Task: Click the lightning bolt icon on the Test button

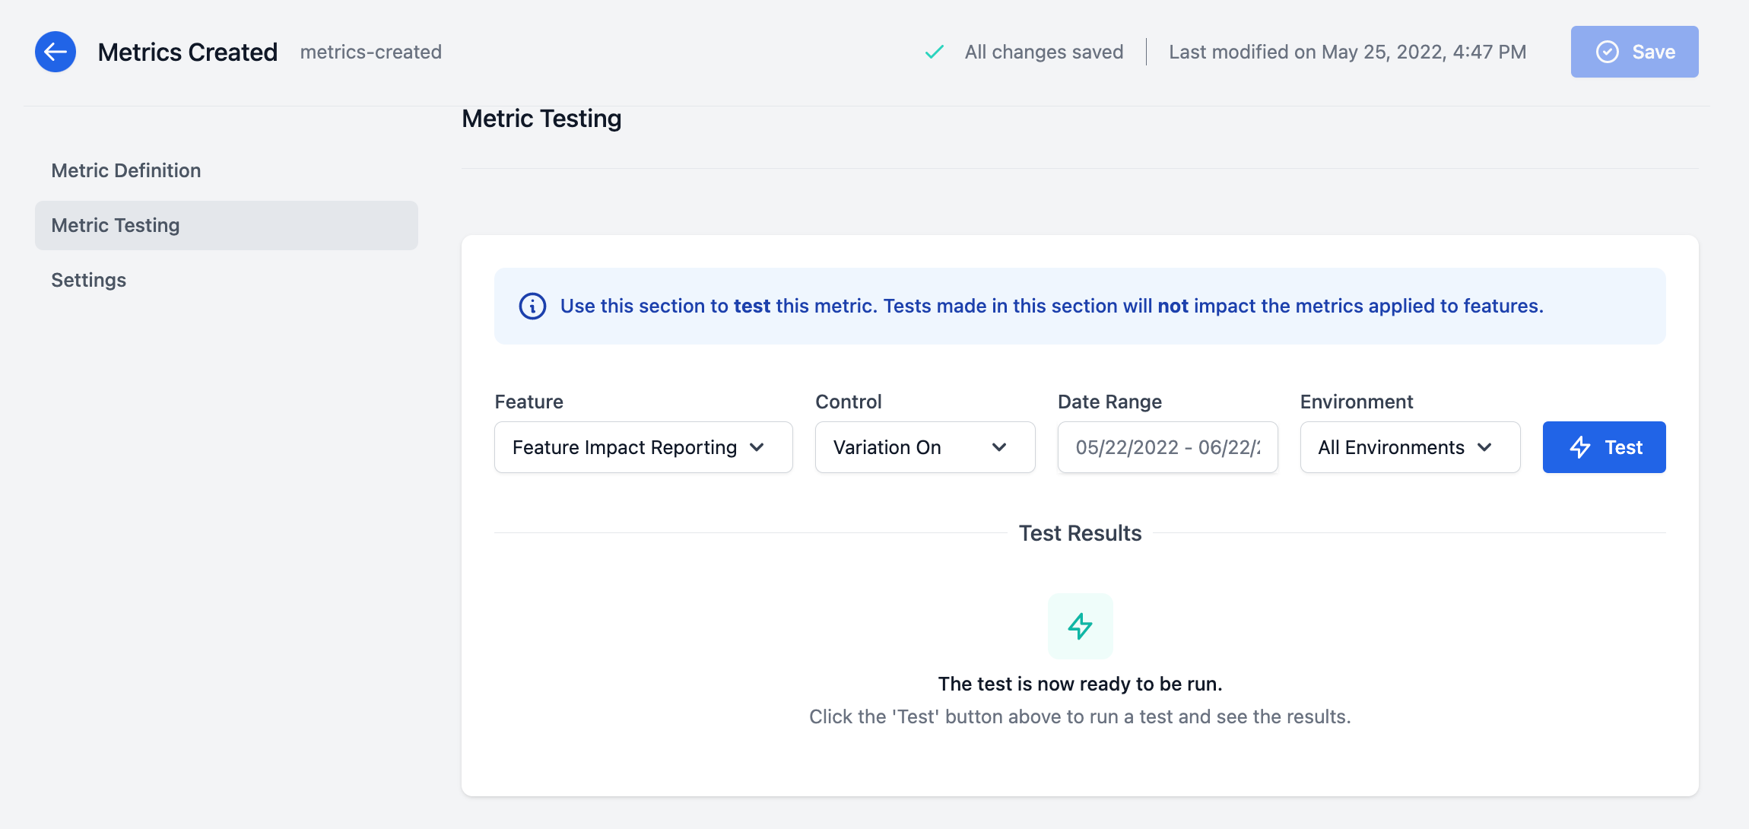Action: tap(1581, 447)
